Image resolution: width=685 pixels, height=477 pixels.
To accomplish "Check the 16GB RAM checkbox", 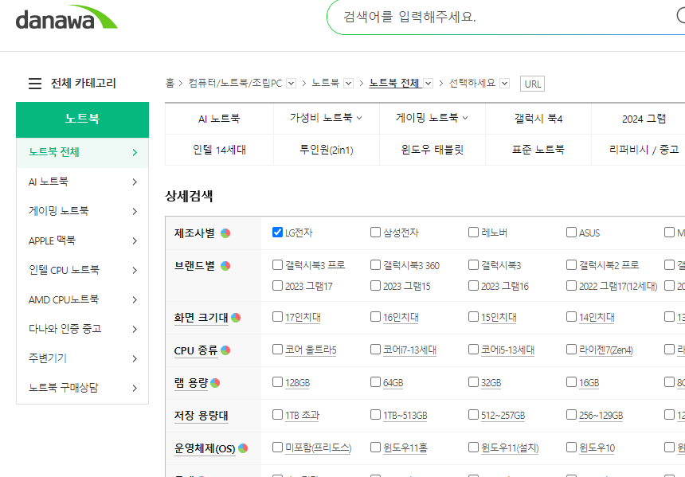I will (571, 381).
